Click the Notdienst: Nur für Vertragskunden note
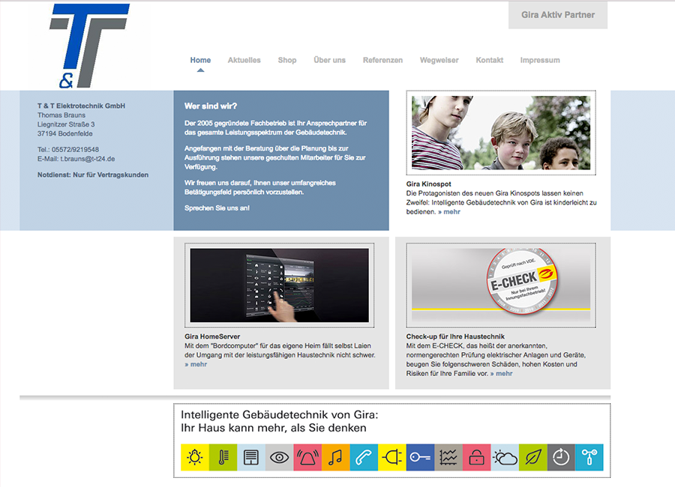 point(93,175)
